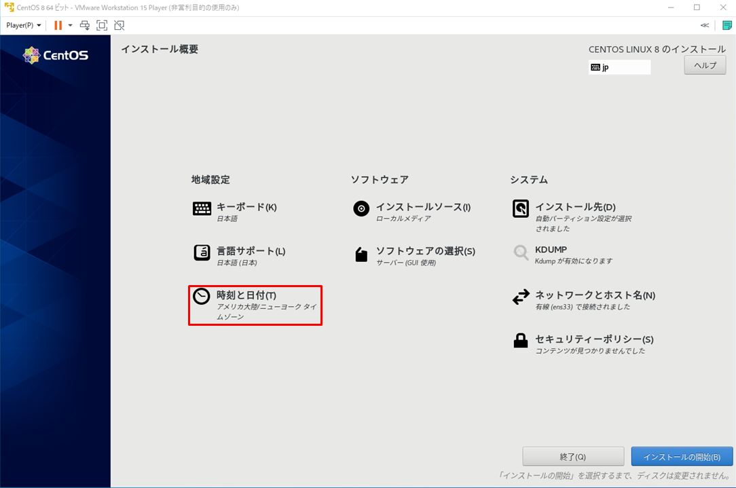The image size is (736, 488).
Task: Minimize the VMware Player window
Action: click(671, 7)
